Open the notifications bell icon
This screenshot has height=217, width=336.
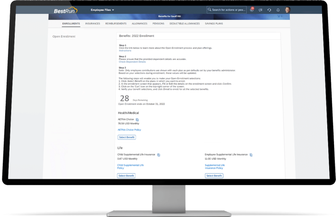[278, 10]
